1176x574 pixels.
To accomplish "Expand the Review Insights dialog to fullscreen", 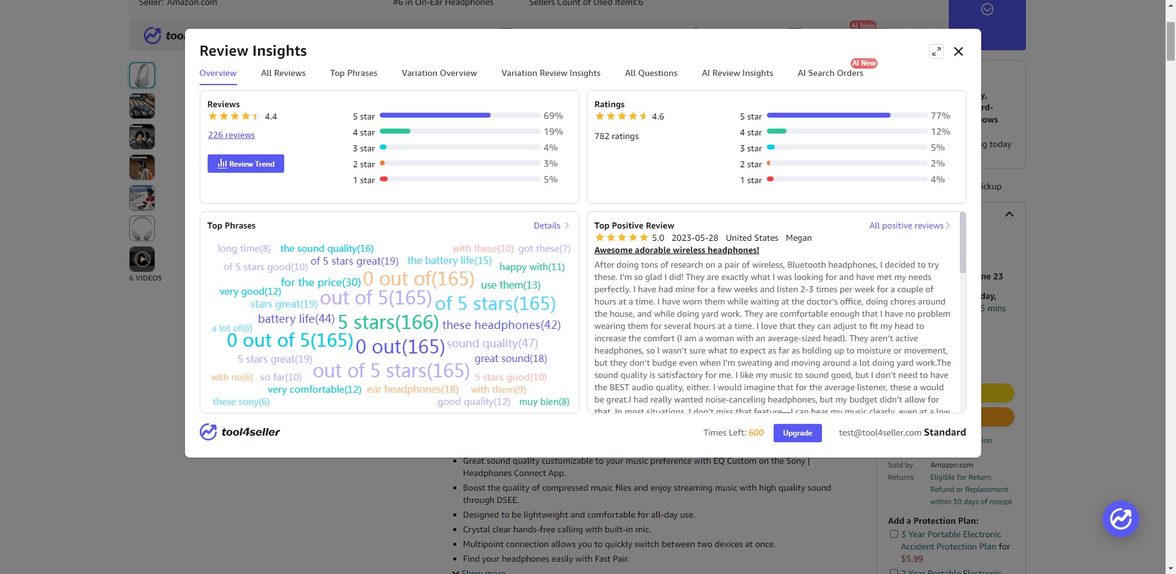I will click(936, 51).
